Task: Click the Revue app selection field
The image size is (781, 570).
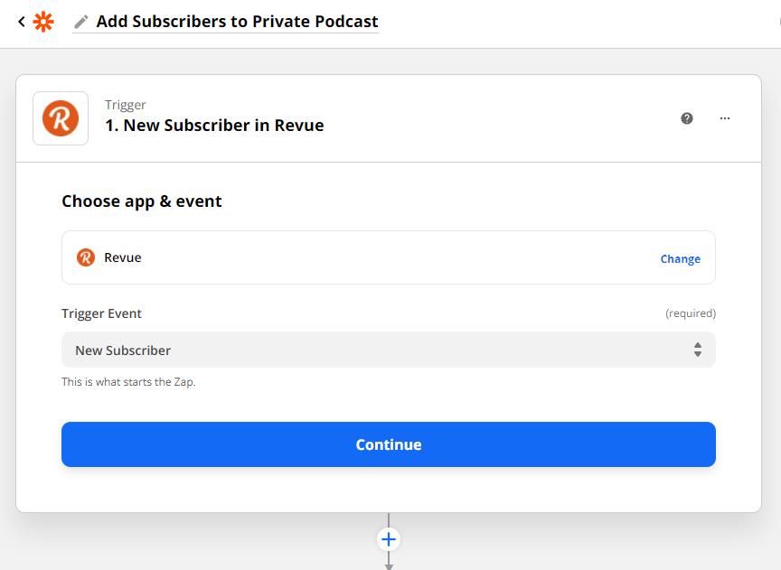Action: [362, 257]
